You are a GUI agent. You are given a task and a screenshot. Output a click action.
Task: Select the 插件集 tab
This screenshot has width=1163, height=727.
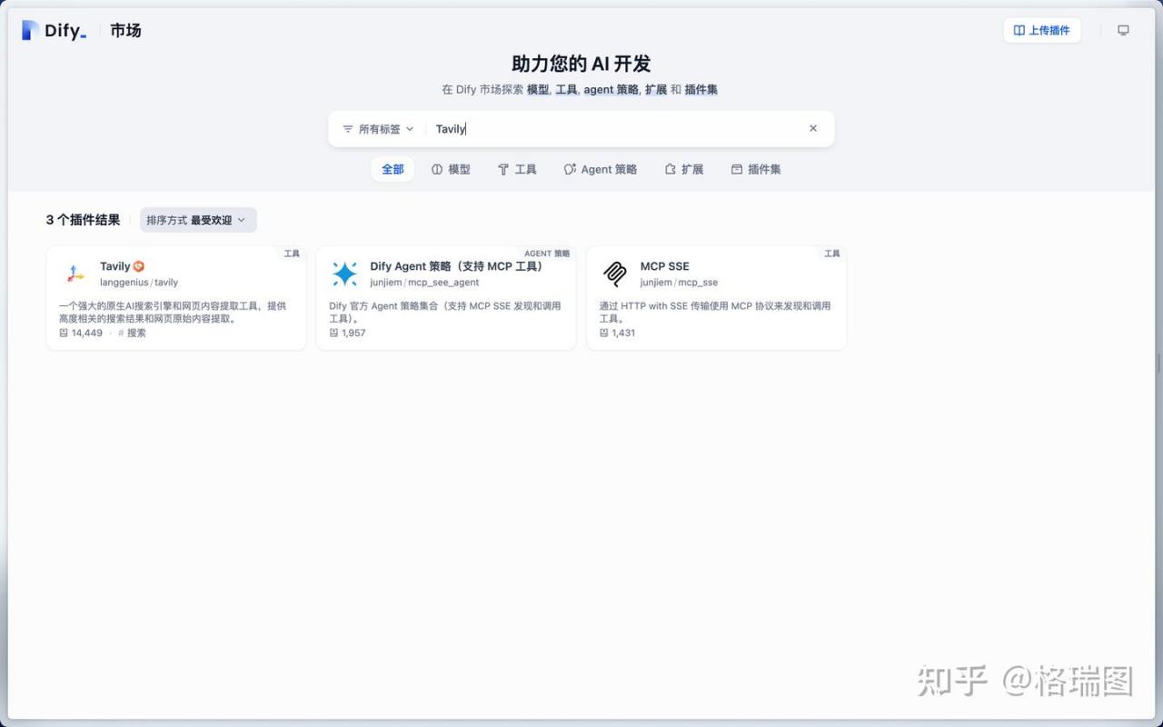(x=756, y=169)
